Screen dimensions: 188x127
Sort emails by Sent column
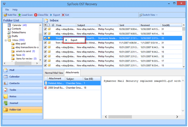[x=129, y=25]
